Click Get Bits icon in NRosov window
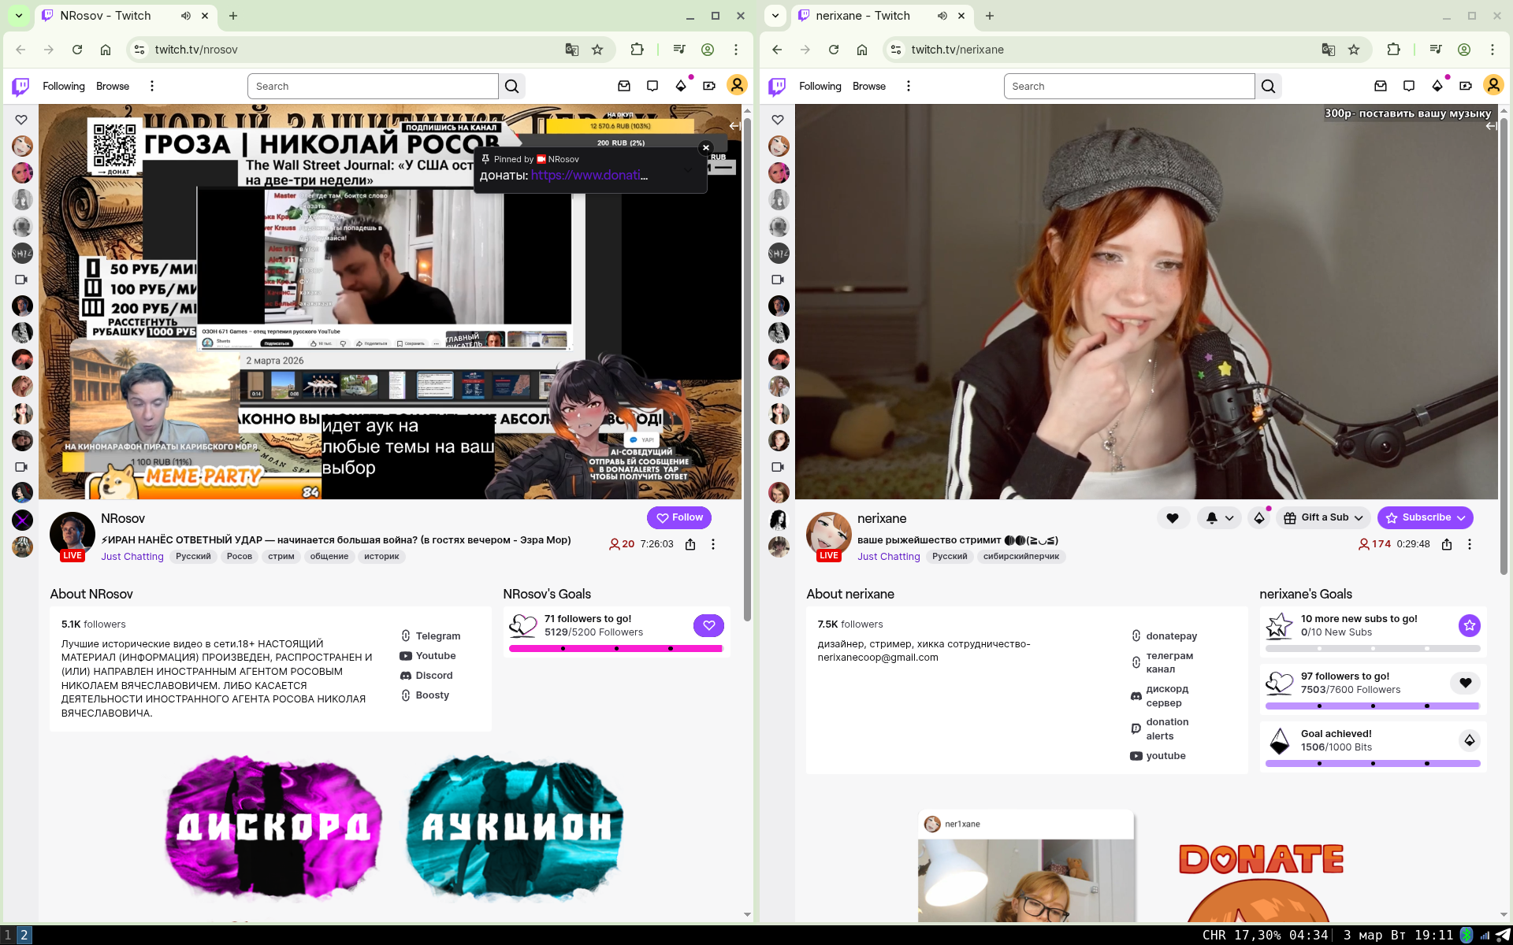Screen dimensions: 1513x945 [x=681, y=86]
